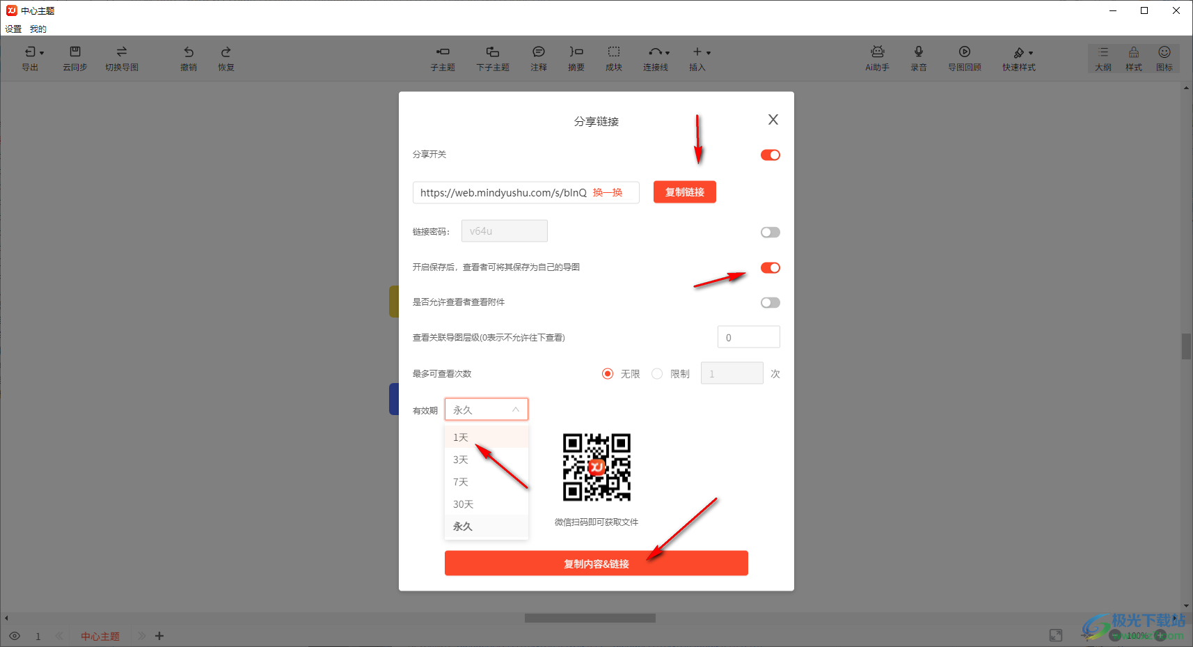This screenshot has width=1193, height=647.
Task: Click the share link URL field
Action: (526, 193)
